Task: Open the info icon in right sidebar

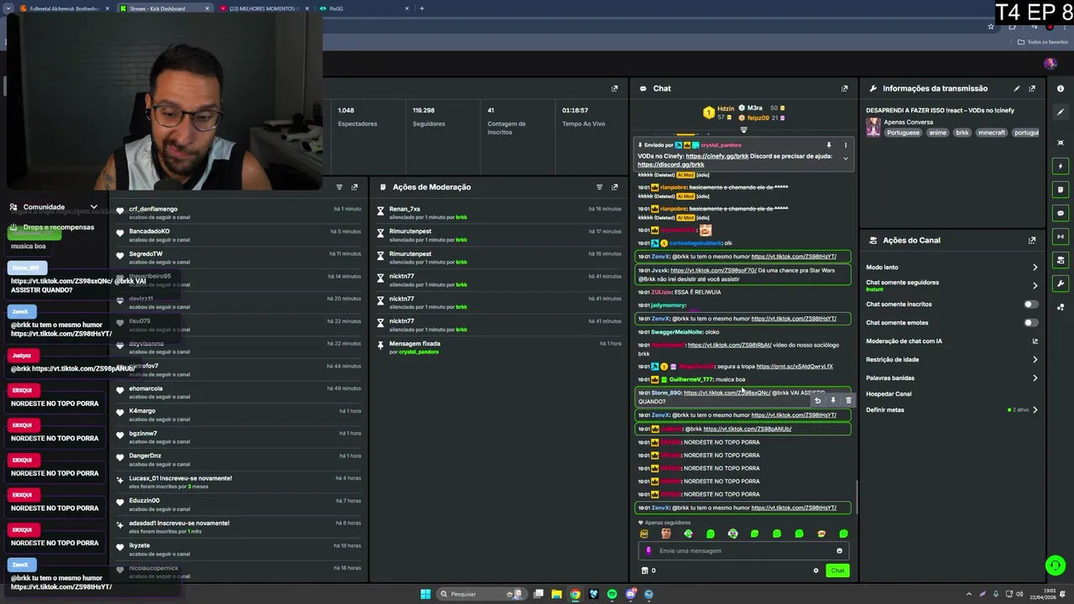Action: 1061,88
